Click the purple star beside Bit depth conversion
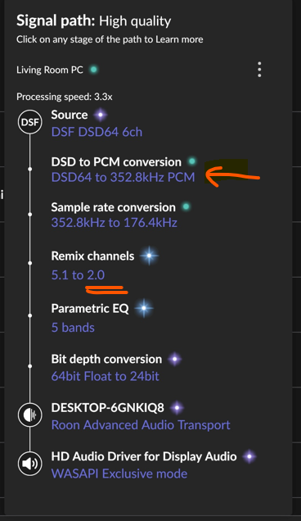301x521 pixels. 174,359
